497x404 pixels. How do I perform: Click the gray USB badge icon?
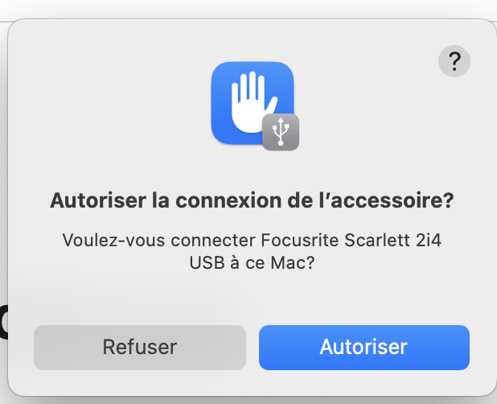pos(281,132)
